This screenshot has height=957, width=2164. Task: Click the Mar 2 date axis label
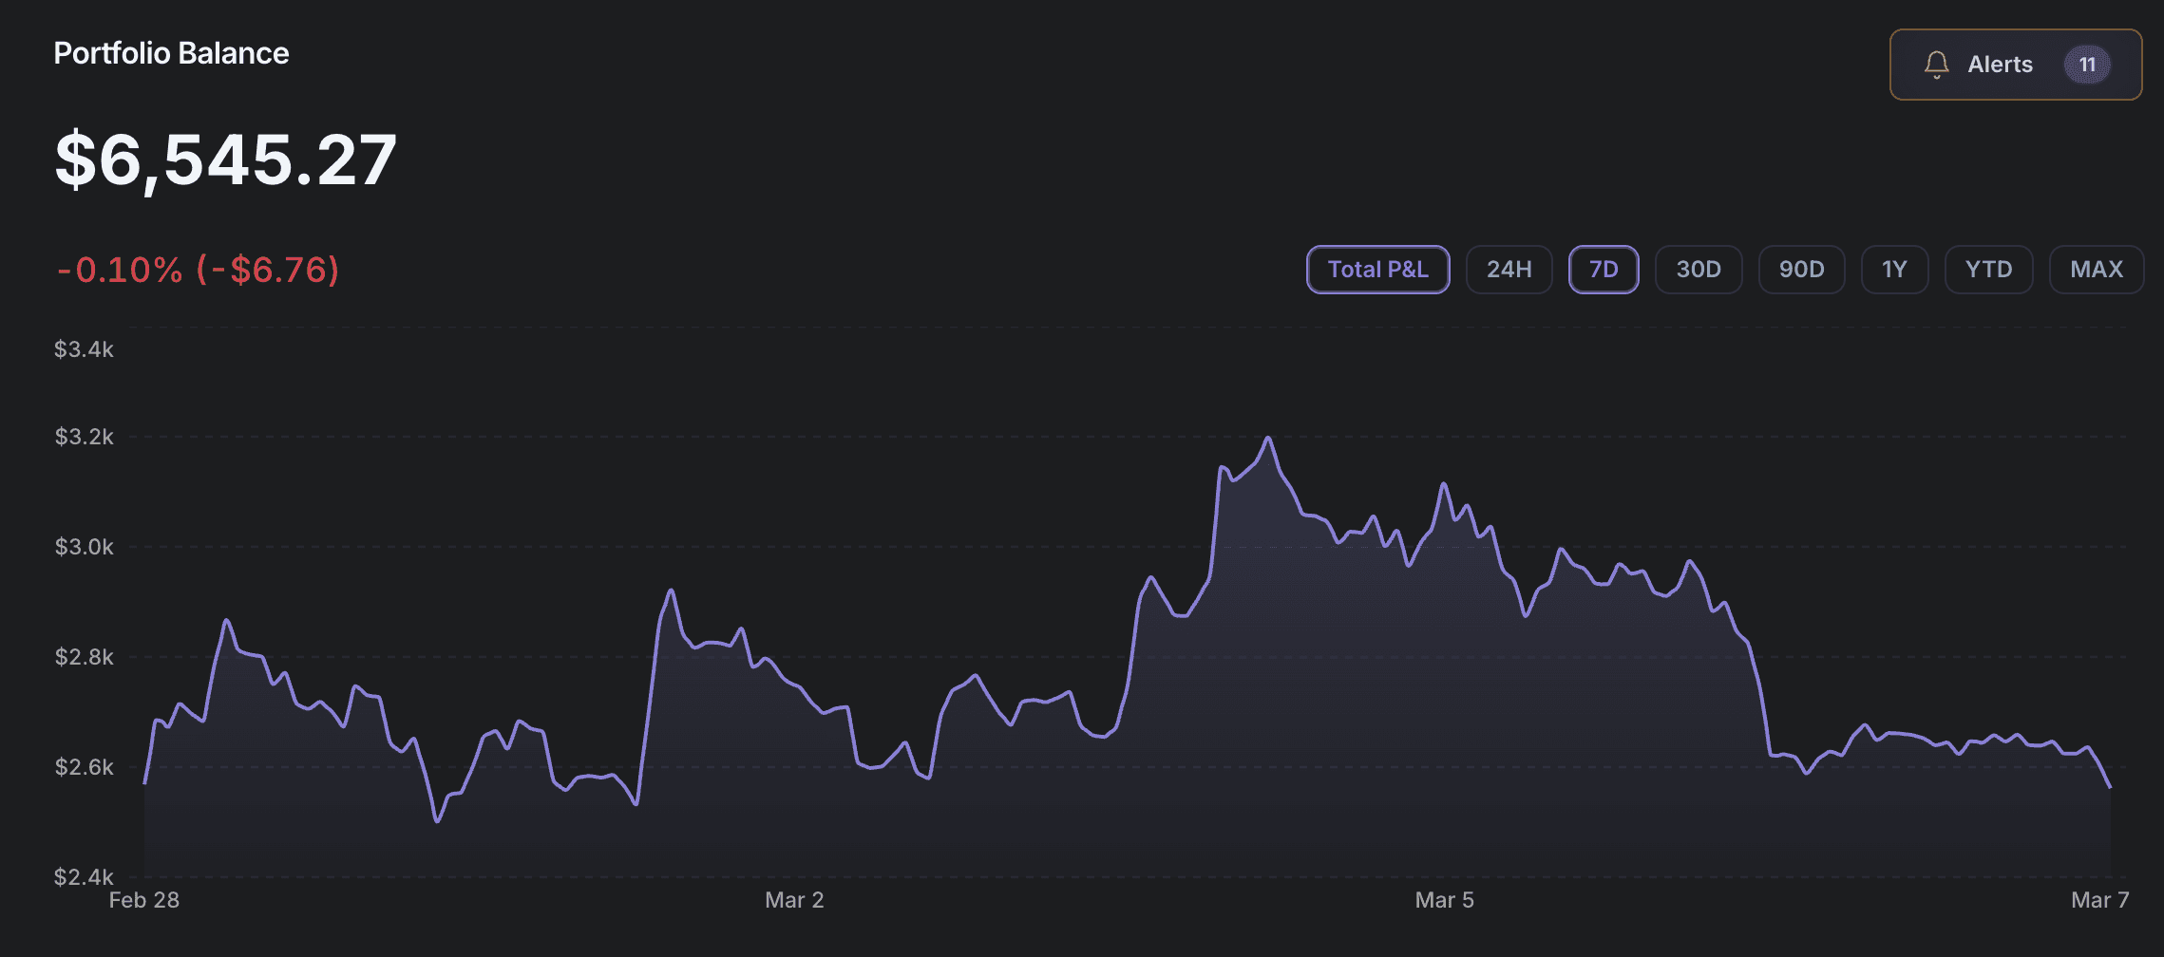794,900
